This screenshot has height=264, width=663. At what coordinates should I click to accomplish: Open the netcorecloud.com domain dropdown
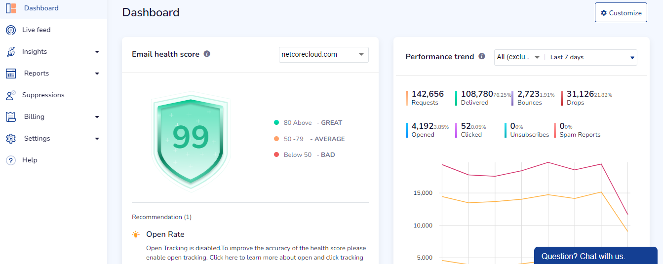[323, 55]
